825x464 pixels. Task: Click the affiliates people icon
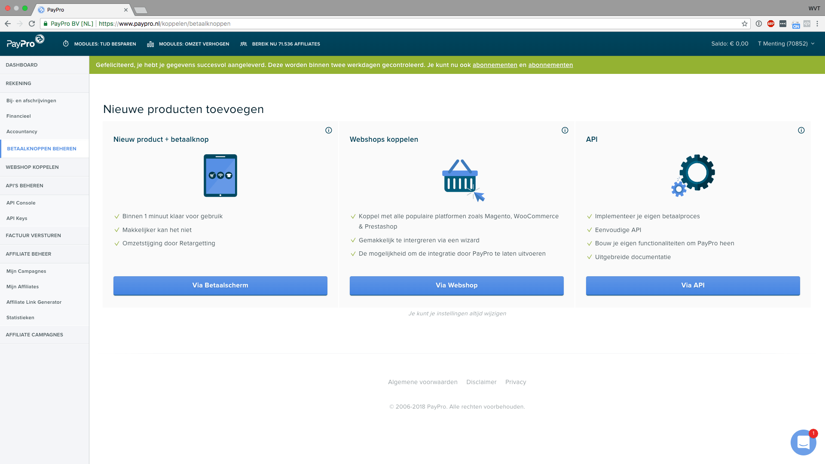(244, 44)
